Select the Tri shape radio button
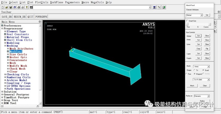221x114 pixels. click(x=195, y=70)
